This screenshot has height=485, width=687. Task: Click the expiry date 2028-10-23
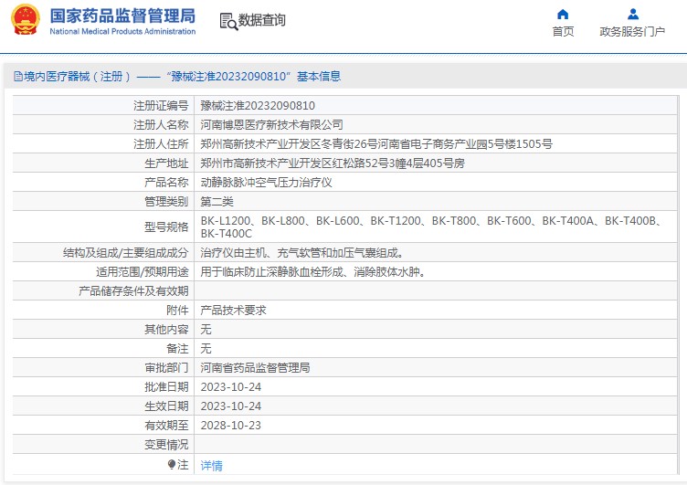click(x=231, y=426)
